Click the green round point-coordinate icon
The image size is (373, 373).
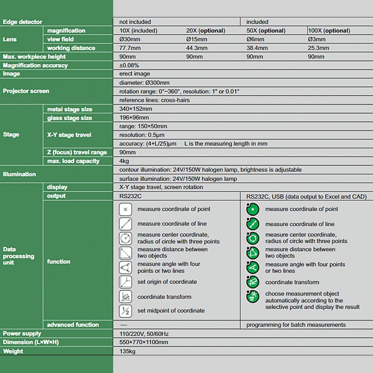253,209
